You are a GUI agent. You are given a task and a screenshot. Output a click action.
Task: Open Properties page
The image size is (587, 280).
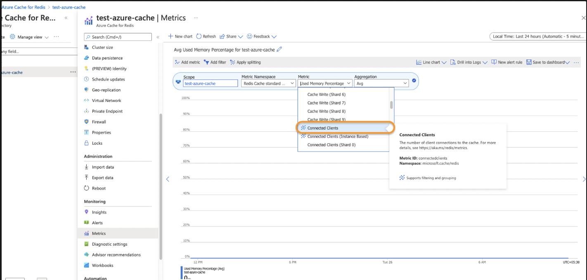101,133
